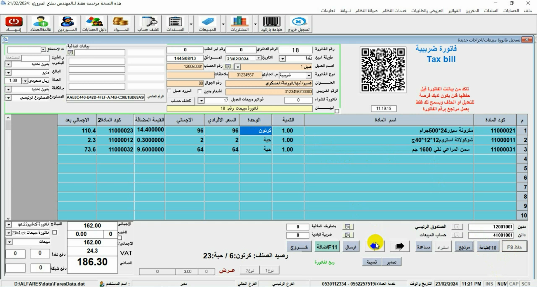
Task: Toggle the checkbox beside فاتورة مبيعات 23A4.rpt
Action: (55, 232)
